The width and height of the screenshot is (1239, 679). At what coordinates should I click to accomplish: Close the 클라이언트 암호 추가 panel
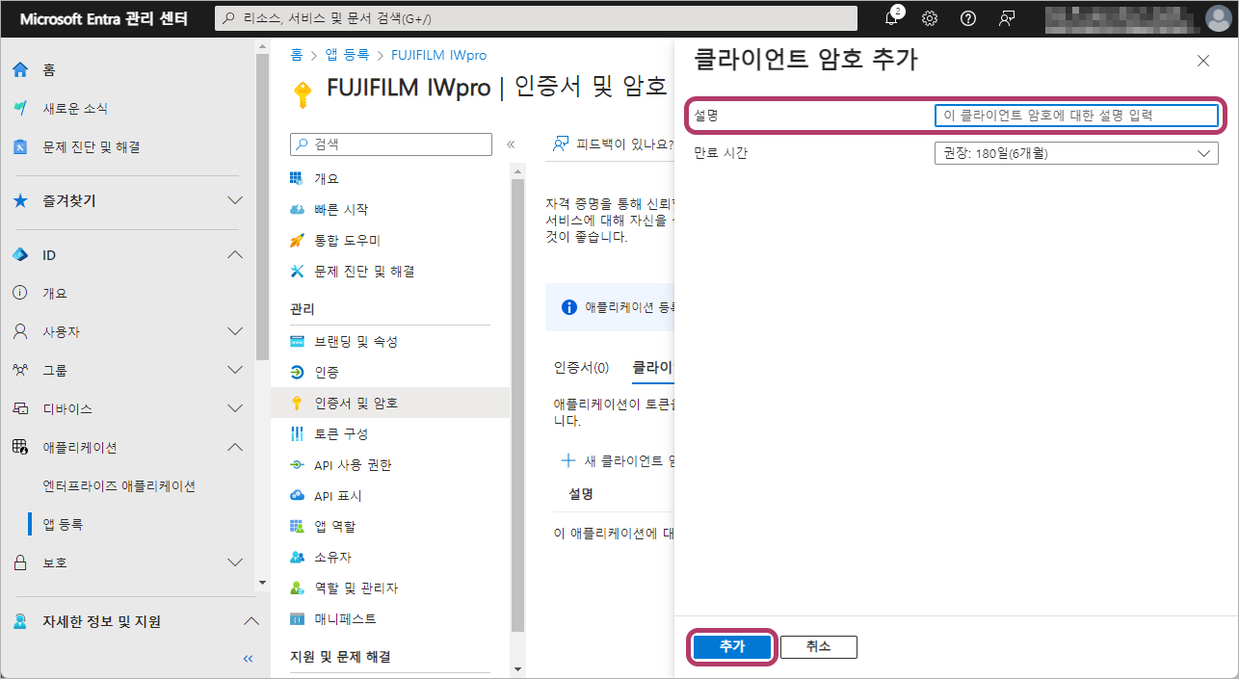click(1202, 61)
